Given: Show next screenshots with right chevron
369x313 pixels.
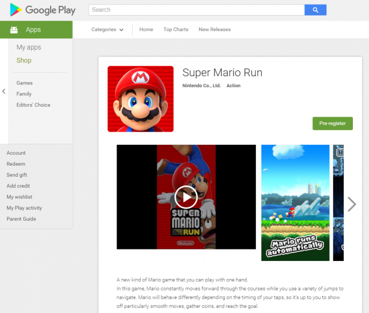Looking at the screenshot, I should pyautogui.click(x=352, y=204).
